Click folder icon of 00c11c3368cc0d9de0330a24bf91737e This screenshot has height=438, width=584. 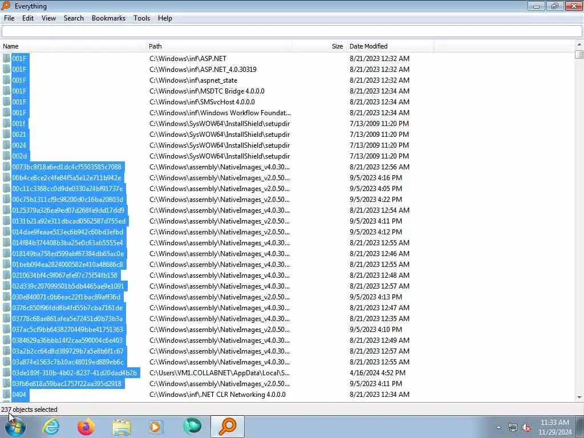click(6, 188)
